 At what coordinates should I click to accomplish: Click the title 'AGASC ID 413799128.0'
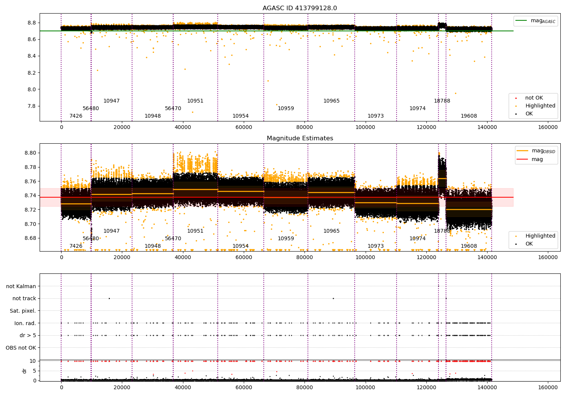(x=300, y=8)
